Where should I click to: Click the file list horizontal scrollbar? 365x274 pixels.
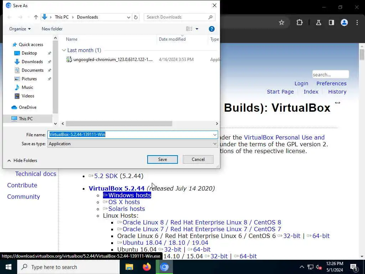(119, 123)
